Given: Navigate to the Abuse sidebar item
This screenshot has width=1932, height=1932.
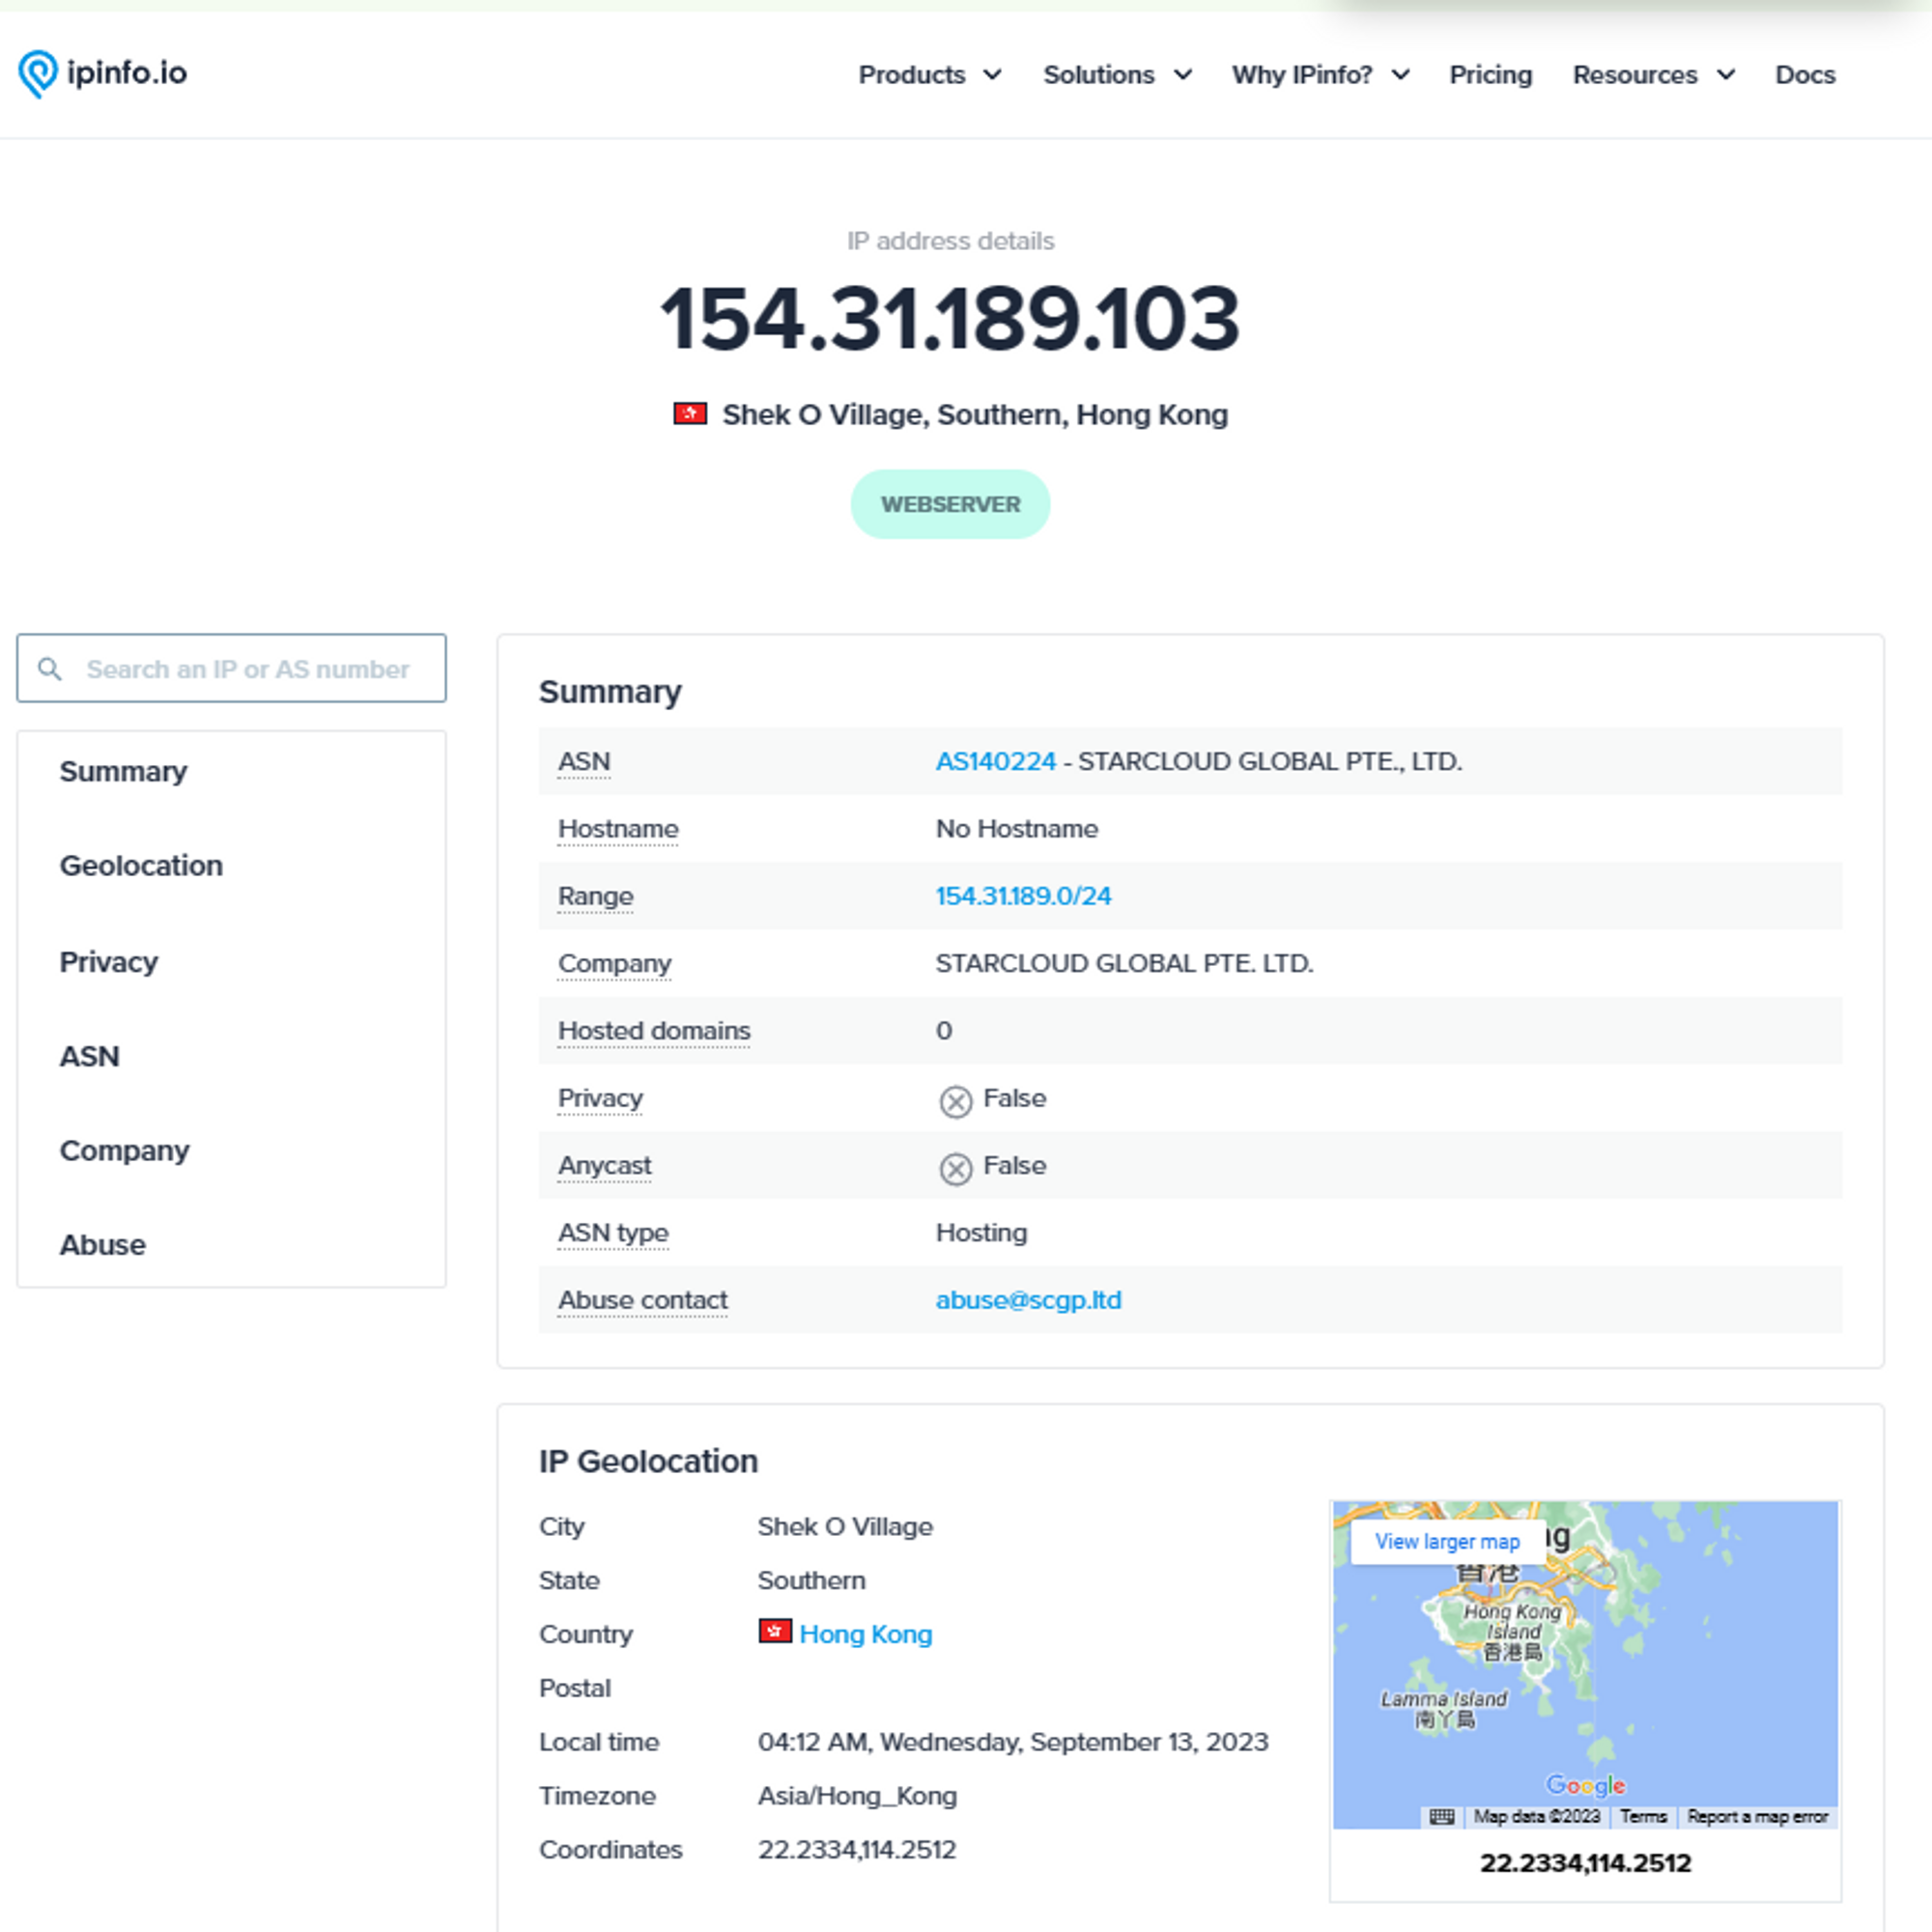Looking at the screenshot, I should click(x=102, y=1244).
